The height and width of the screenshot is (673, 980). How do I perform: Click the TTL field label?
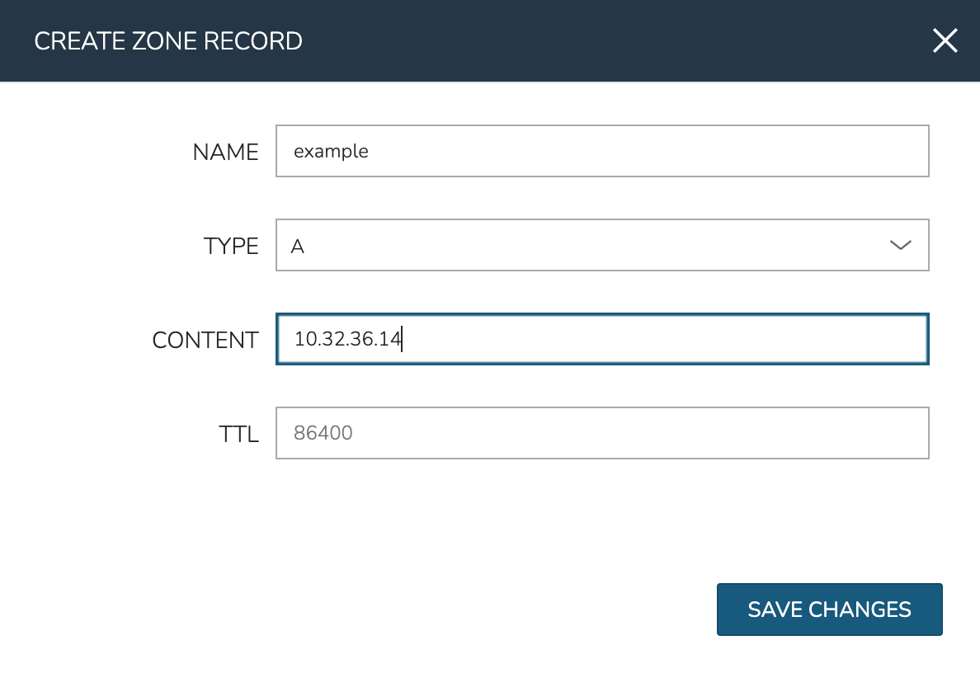coord(239,434)
